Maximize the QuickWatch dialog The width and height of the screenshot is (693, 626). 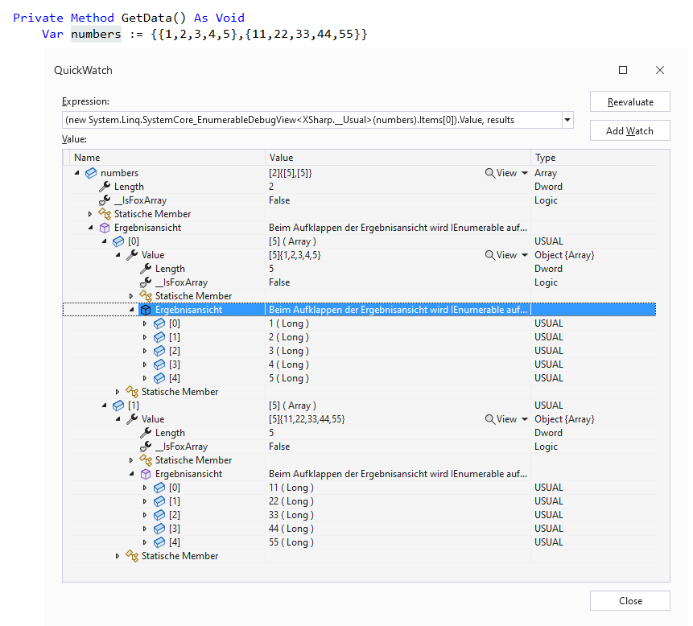pyautogui.click(x=623, y=70)
